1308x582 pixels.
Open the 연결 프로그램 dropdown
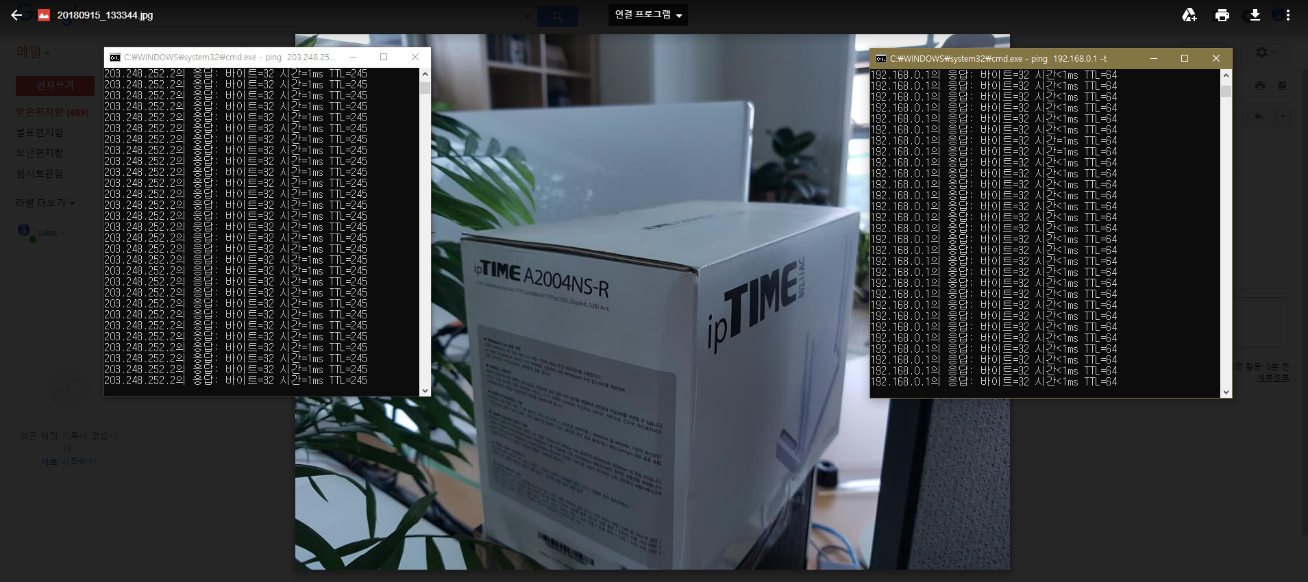click(647, 15)
